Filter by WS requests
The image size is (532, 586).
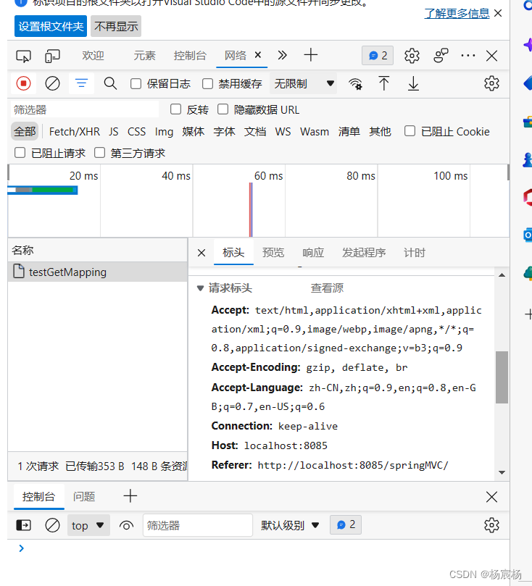click(283, 132)
